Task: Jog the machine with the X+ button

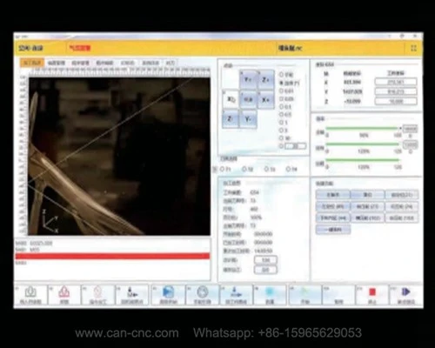Action: pyautogui.click(x=266, y=99)
